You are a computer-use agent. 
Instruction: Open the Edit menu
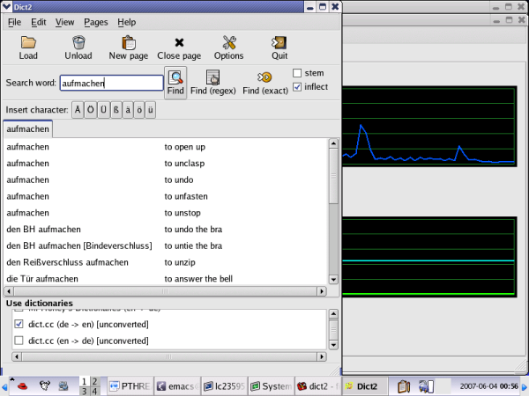[39, 22]
